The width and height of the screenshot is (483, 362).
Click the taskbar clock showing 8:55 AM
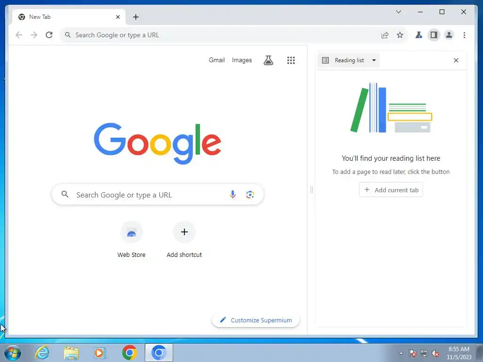(x=459, y=353)
